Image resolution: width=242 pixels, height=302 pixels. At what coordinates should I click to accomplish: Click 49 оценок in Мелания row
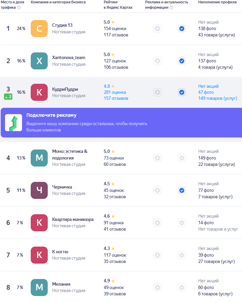click(114, 287)
